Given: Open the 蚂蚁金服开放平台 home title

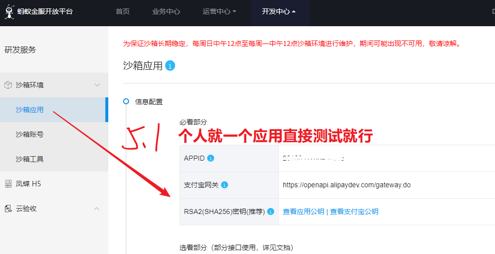Looking at the screenshot, I should coord(45,12).
